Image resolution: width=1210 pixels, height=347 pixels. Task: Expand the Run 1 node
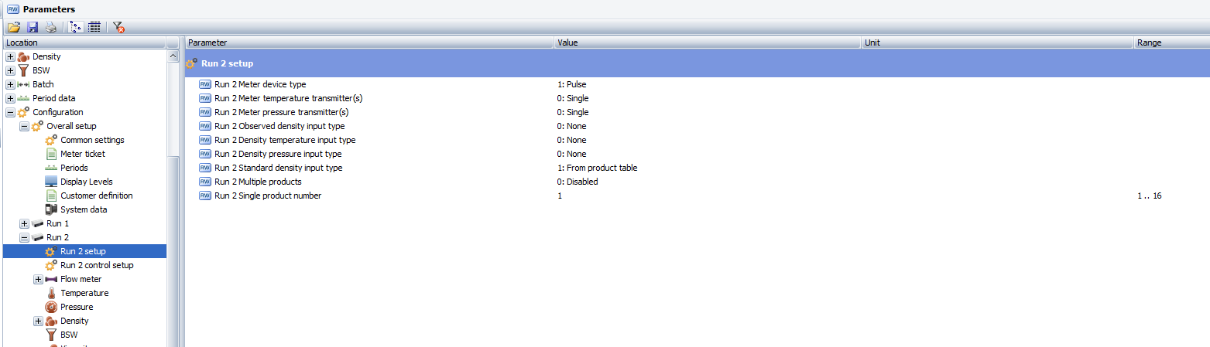point(24,223)
